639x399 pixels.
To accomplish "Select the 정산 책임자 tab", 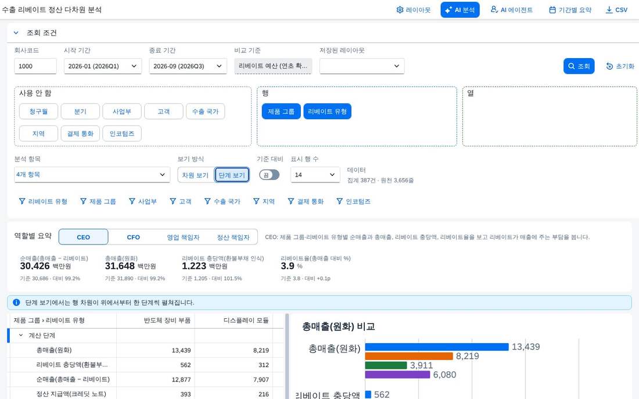I will point(233,237).
